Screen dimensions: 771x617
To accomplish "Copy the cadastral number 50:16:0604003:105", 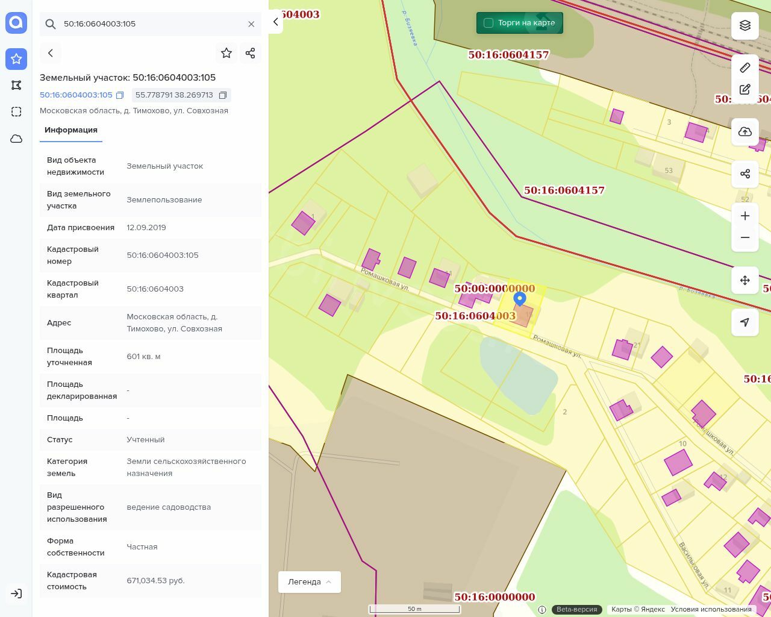I will pos(120,95).
